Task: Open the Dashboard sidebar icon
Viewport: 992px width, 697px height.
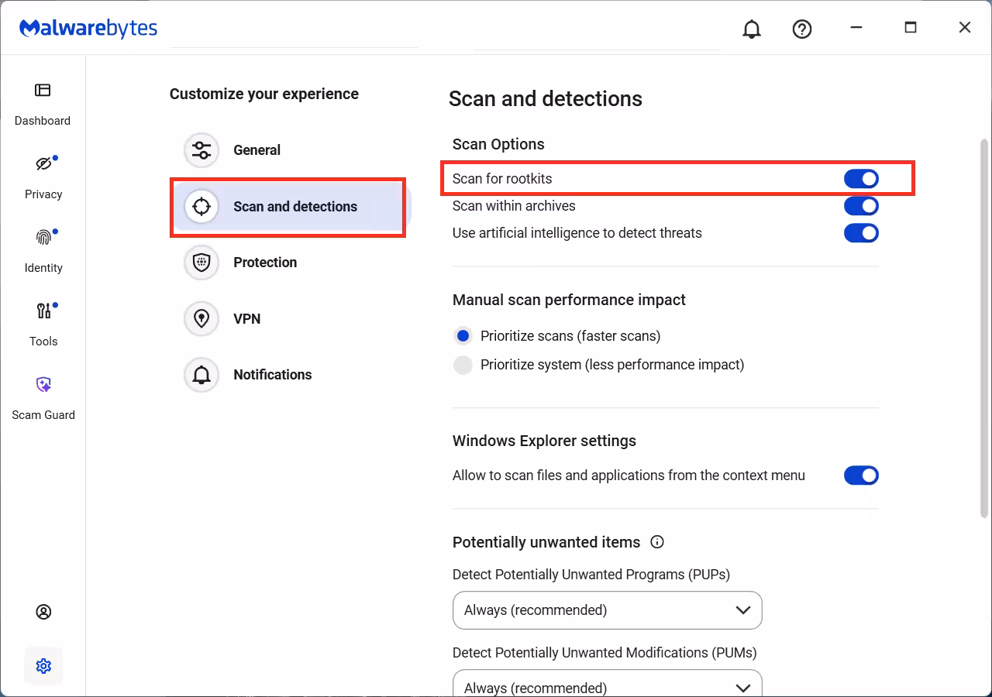Action: (x=43, y=91)
